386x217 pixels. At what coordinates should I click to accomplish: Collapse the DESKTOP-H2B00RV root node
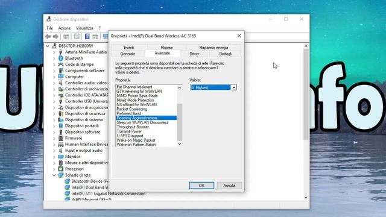pyautogui.click(x=48, y=46)
